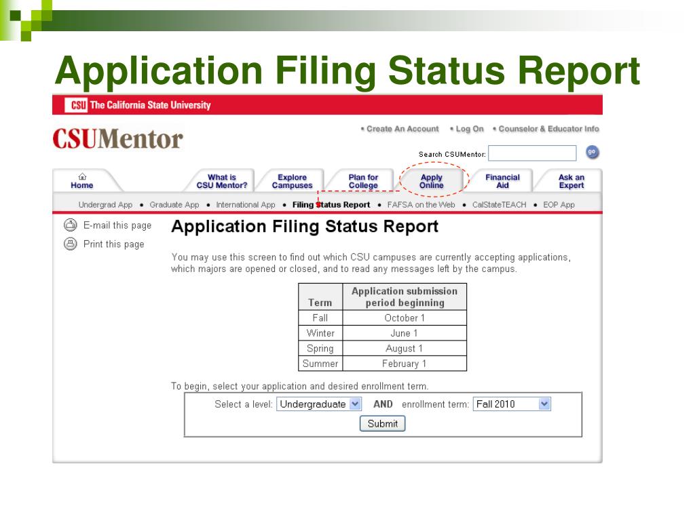695x521 pixels.
Task: Go to the Financial Aid tab
Action: [x=502, y=181]
